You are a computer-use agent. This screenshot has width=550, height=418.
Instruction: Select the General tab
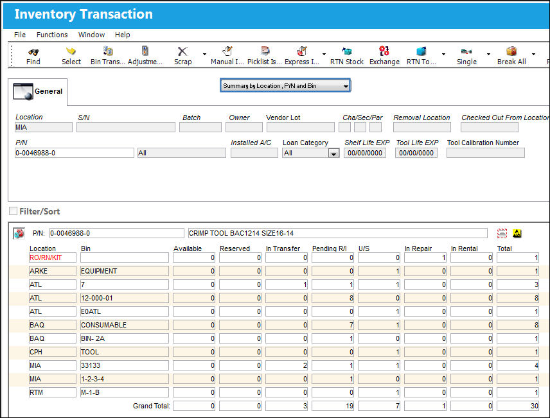point(37,92)
